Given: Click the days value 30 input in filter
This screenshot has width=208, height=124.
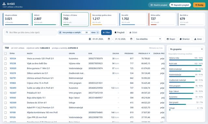Looking at the screenshot, I should pyautogui.click(x=86, y=32).
